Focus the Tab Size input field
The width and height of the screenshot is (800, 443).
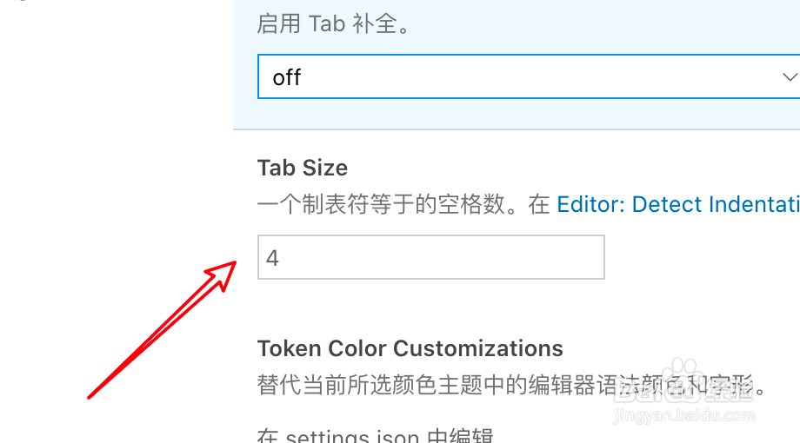point(431,257)
